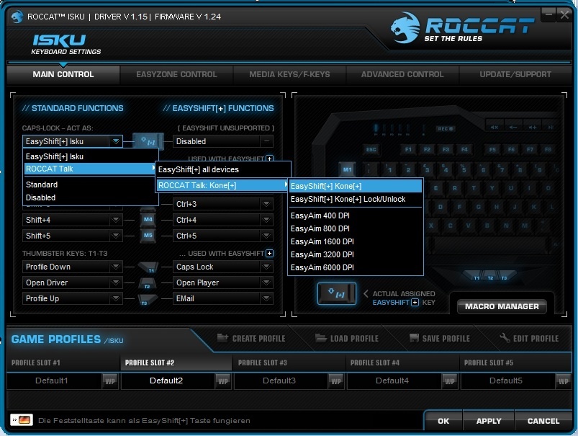The image size is (578, 436).
Task: Click the T2 thumbster key icon
Action: click(x=148, y=282)
